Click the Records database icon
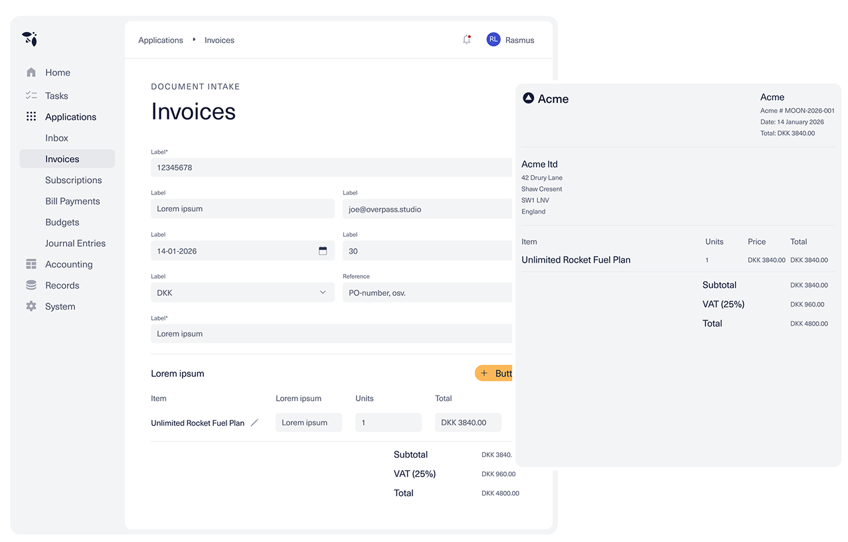The image size is (848, 542). [31, 285]
